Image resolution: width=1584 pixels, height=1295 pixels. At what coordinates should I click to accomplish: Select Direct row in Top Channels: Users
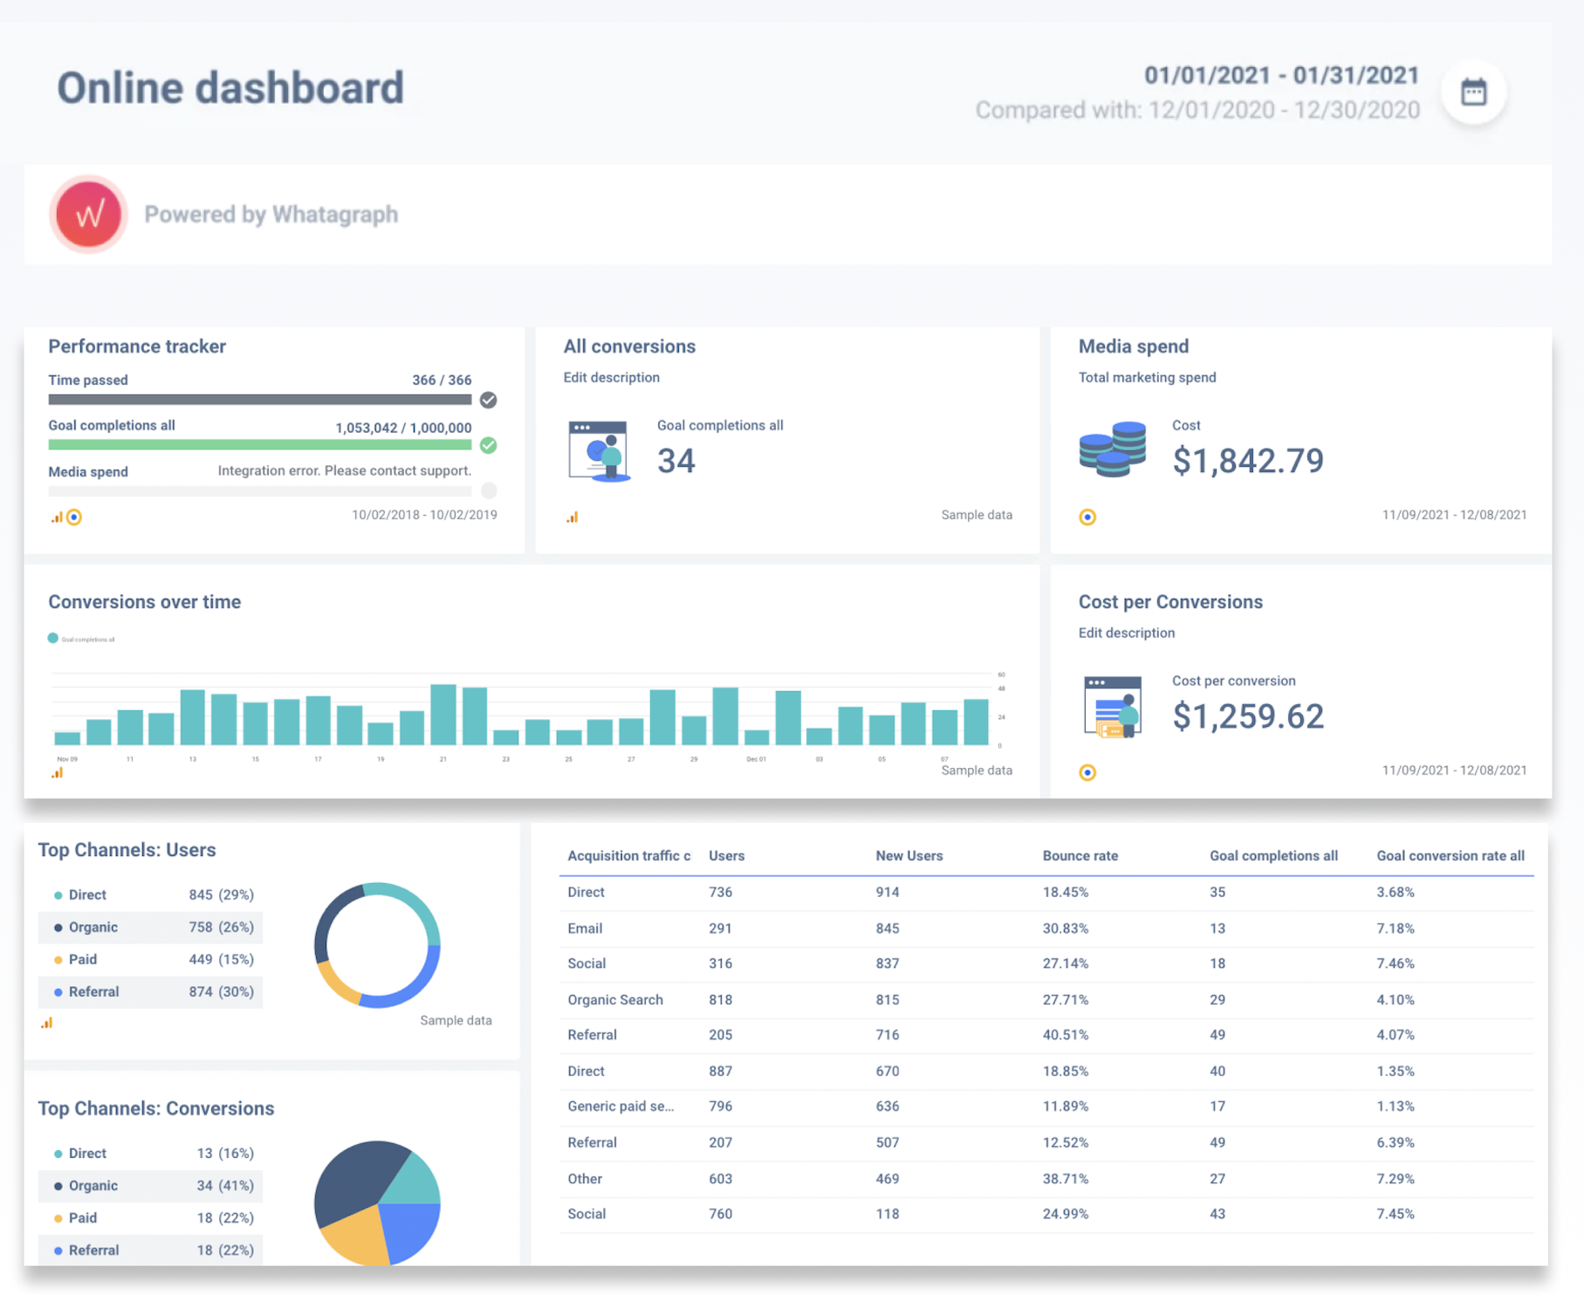(151, 894)
